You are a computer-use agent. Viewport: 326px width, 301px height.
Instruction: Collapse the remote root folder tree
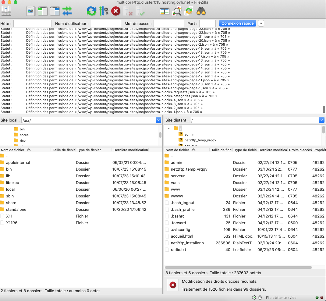(169, 128)
